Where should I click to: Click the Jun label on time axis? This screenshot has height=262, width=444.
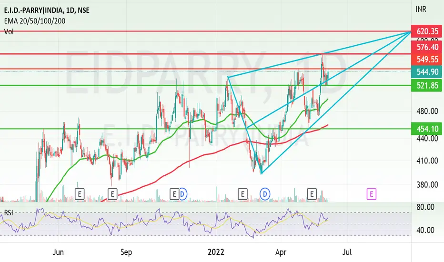(58, 252)
